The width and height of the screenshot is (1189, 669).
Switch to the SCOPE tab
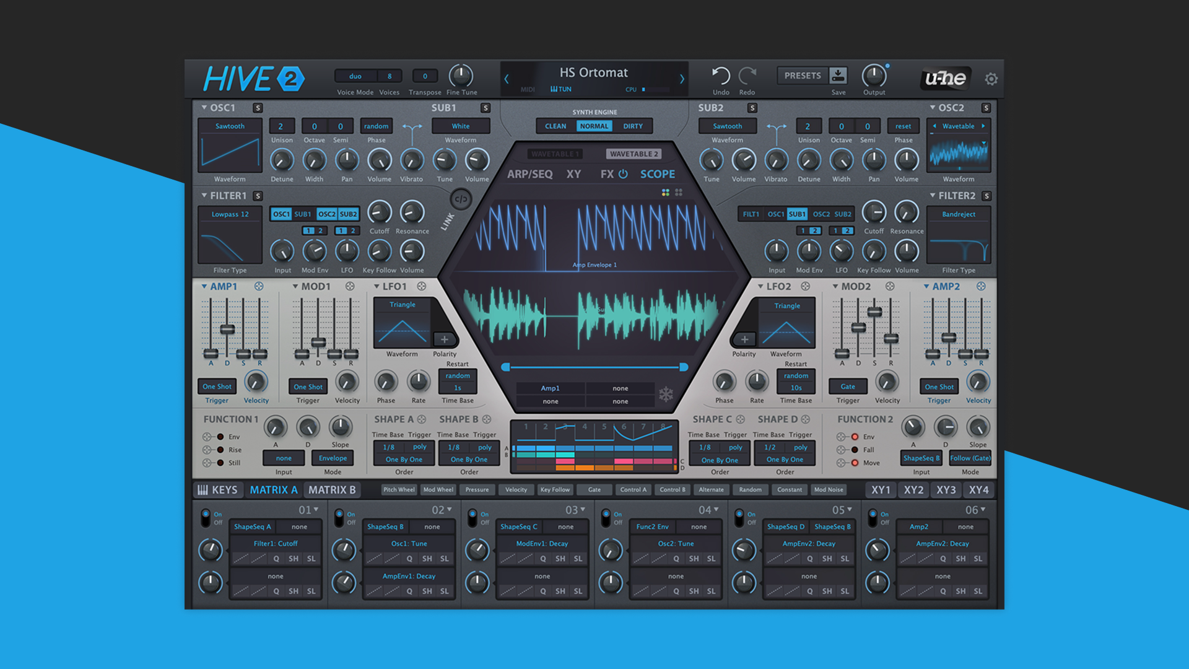[x=658, y=174]
